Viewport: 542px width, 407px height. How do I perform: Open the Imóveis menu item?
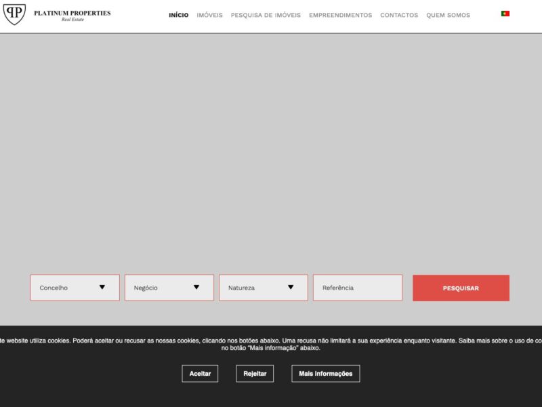(210, 15)
